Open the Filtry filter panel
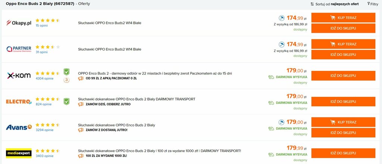Viewport: 382px width, 164px height. (373, 4)
